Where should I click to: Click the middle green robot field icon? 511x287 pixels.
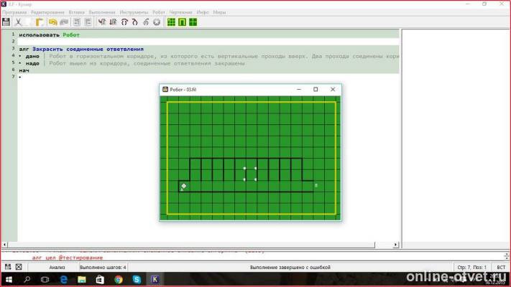pyautogui.click(x=183, y=22)
